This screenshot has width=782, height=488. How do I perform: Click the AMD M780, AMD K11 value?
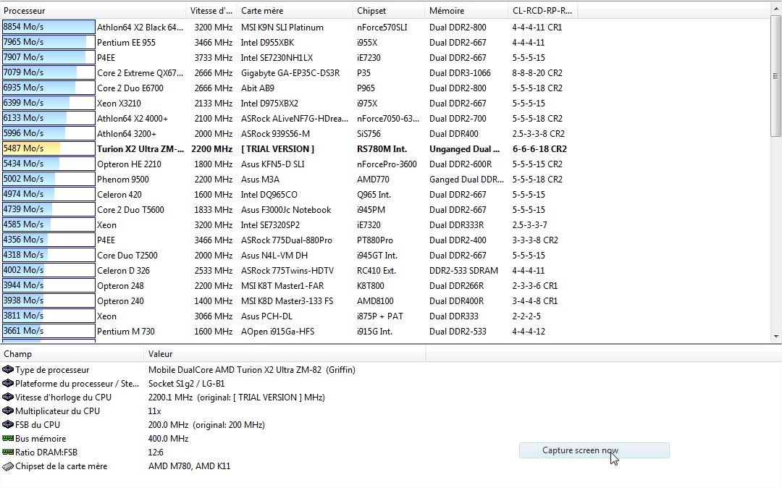190,466
